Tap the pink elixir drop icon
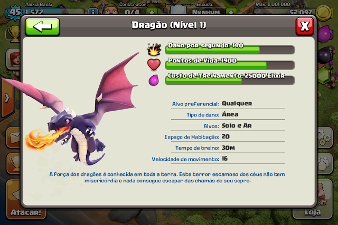 click(x=154, y=80)
